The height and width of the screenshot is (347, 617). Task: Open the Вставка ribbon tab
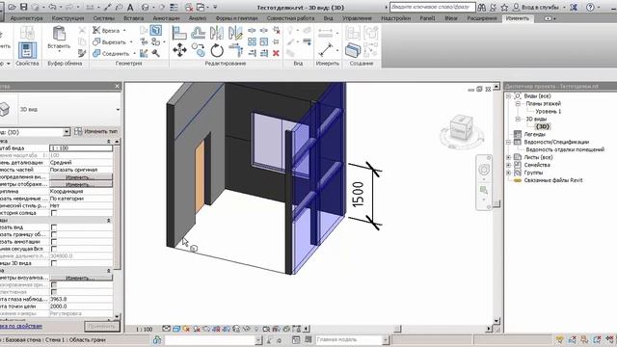[133, 18]
